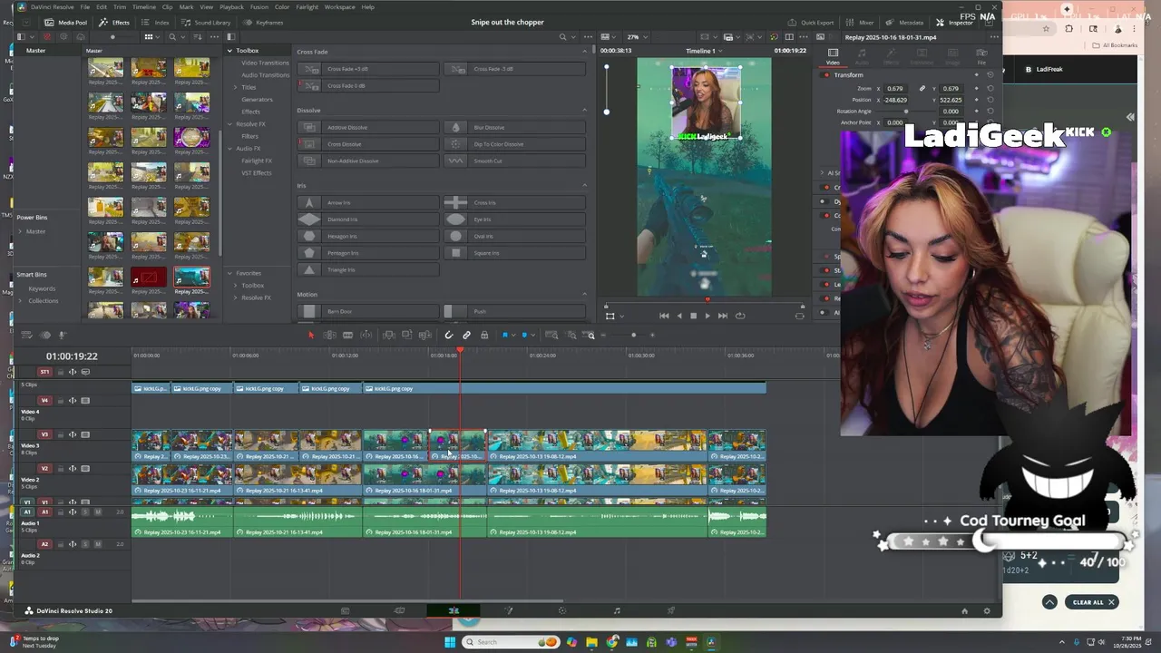The height and width of the screenshot is (653, 1161).
Task: Collapse the Iris category
Action: pos(584,186)
